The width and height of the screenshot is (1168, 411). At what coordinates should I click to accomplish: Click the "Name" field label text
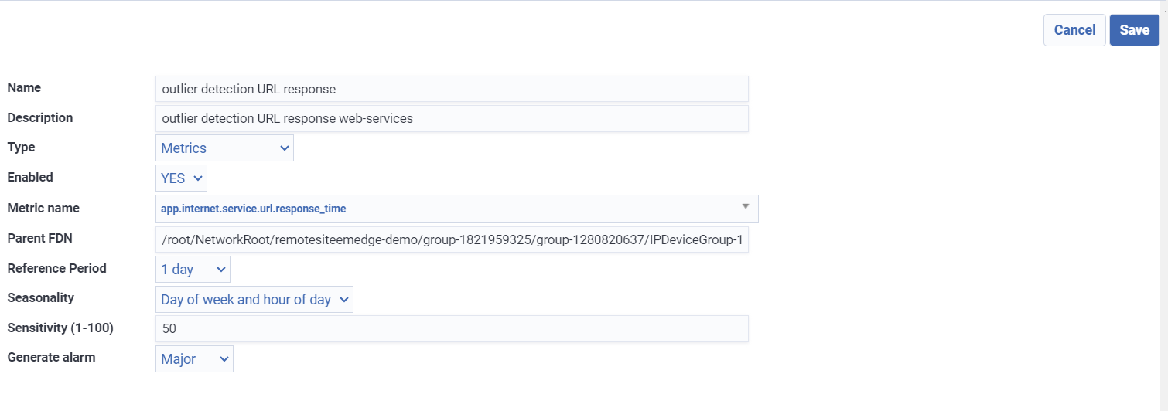click(x=24, y=88)
